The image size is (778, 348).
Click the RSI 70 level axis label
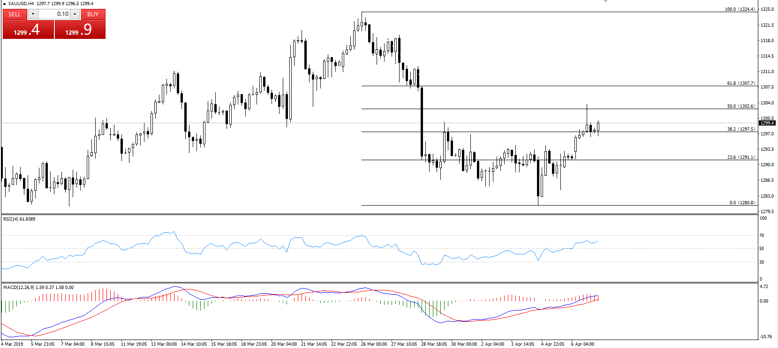762,235
